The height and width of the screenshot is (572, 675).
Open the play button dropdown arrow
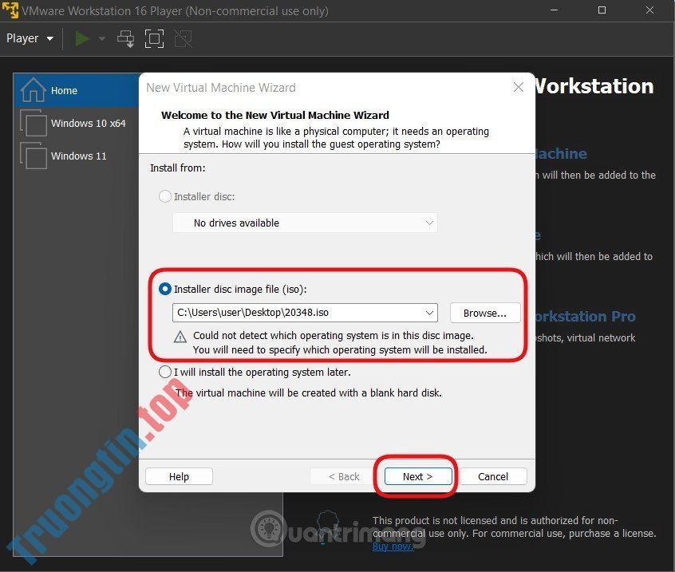click(x=101, y=37)
